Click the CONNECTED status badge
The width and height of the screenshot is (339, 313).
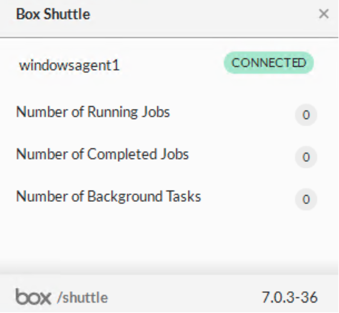point(269,63)
